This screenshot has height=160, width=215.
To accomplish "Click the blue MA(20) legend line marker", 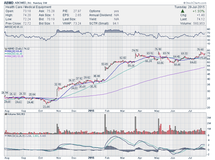I will pyautogui.click(x=6, y=51).
